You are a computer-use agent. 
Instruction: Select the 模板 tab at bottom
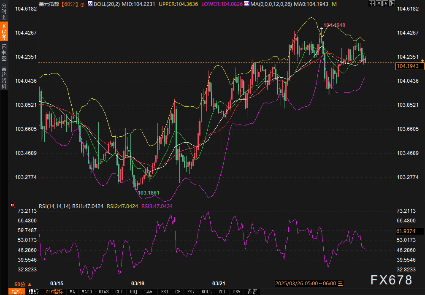34,292
